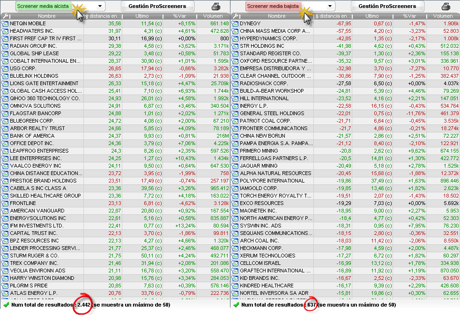Viewport: 460px width, 315px height.
Task: Sort left table by Ultimo column
Action: (142, 16)
